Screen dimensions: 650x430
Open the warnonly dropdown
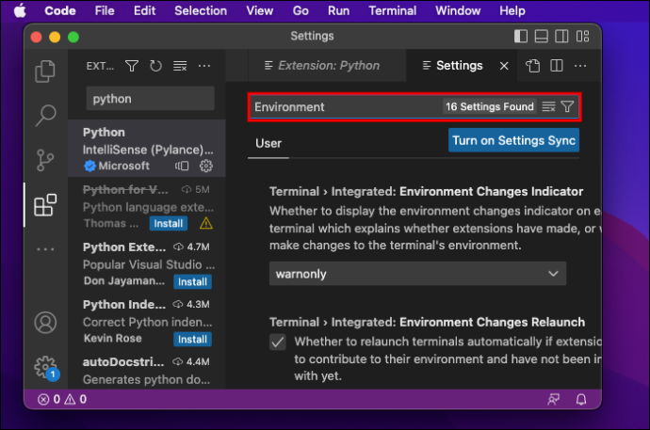click(417, 274)
